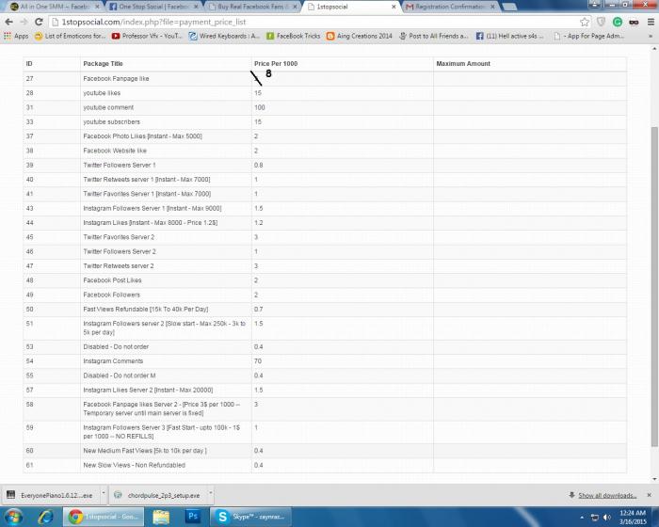659x527 pixels.
Task: Switch to the Registration Confirmation tab
Action: click(x=451, y=7)
